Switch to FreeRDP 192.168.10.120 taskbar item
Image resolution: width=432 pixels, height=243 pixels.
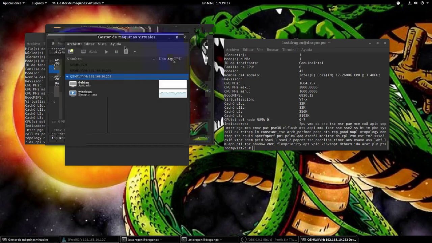coord(89,240)
